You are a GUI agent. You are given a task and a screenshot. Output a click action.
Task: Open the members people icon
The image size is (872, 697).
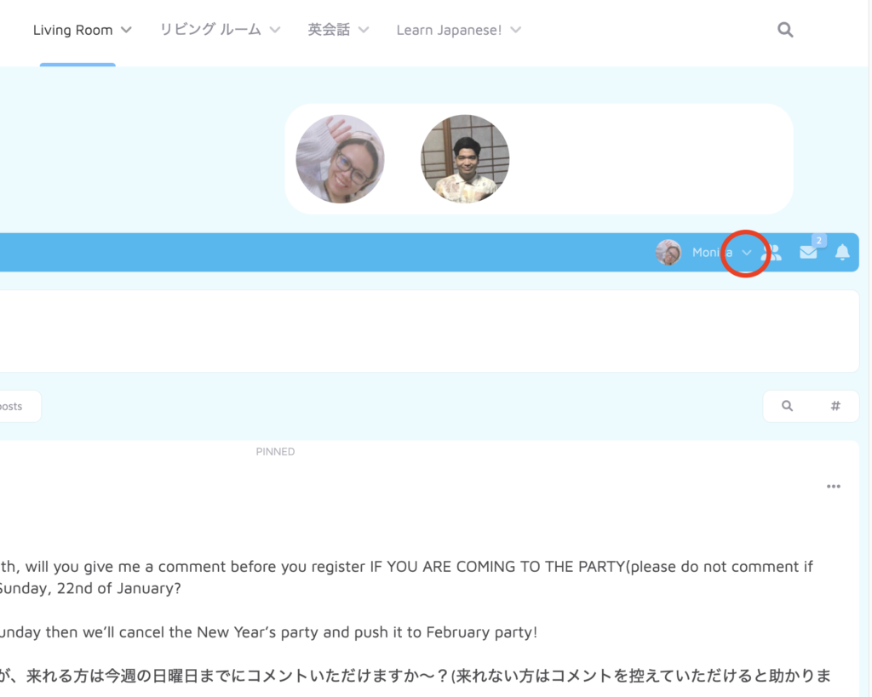773,252
